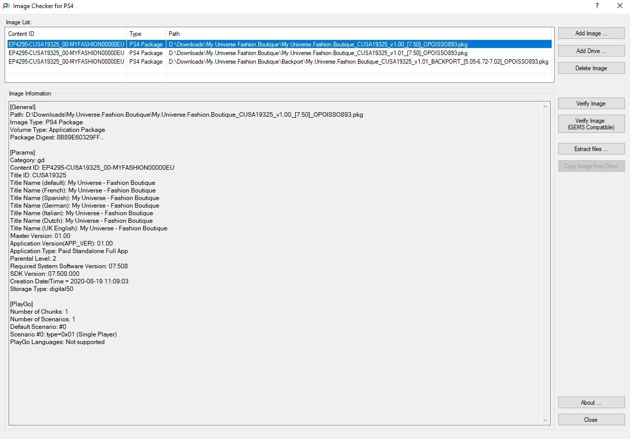This screenshot has width=630, height=439.
Task: Click the Scenario #0 Single Player line
Action: click(63, 334)
